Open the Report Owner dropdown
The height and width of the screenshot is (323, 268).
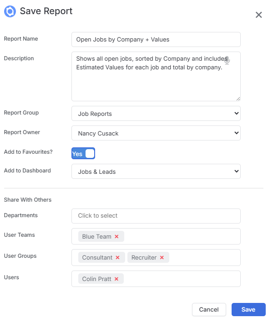(156, 133)
